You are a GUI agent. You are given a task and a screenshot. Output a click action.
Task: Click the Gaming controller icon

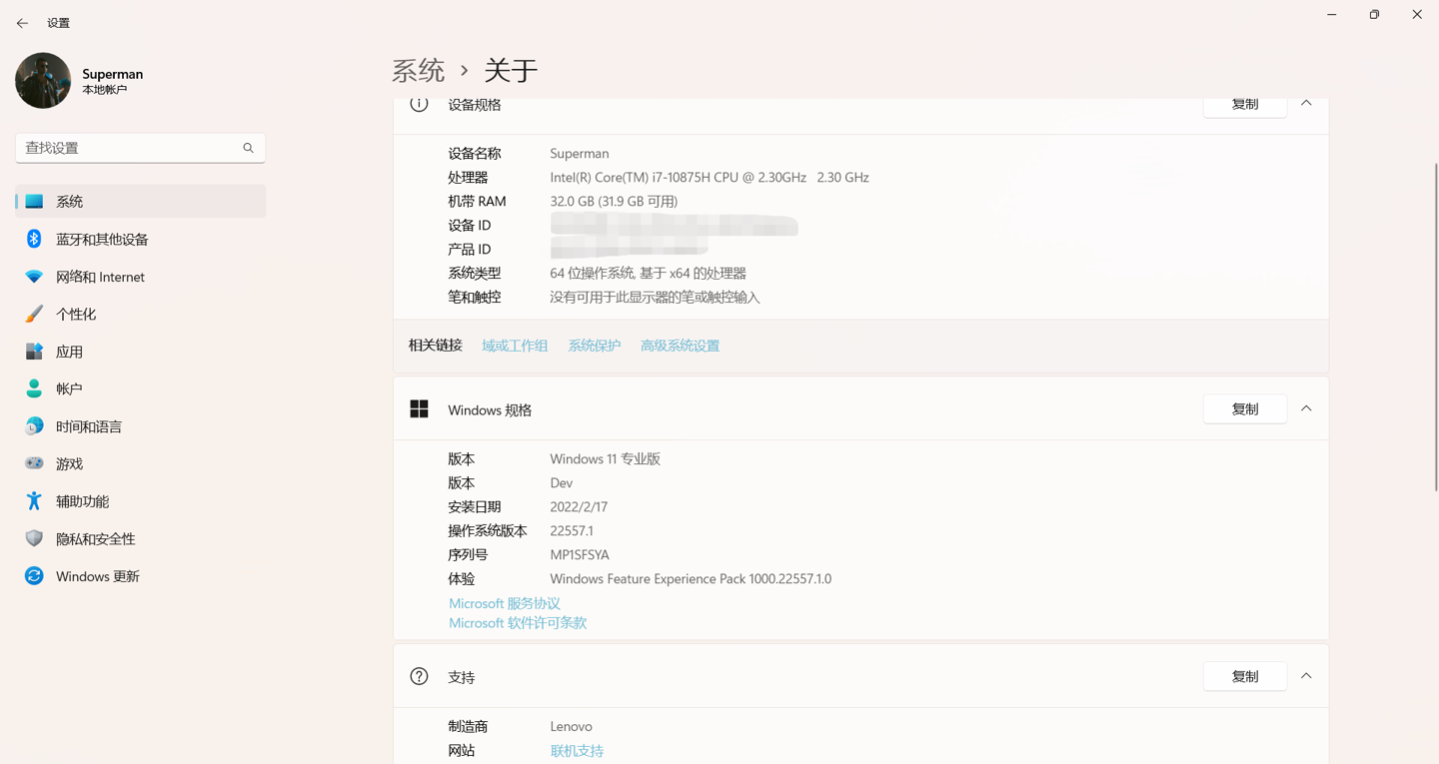pyautogui.click(x=34, y=463)
